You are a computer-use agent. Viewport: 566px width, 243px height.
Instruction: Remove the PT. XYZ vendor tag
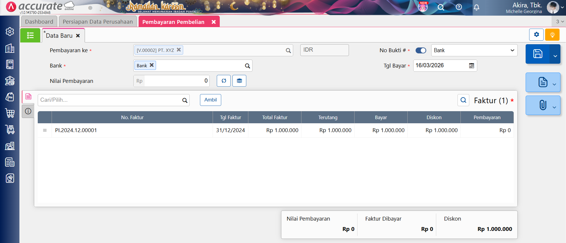coord(179,50)
